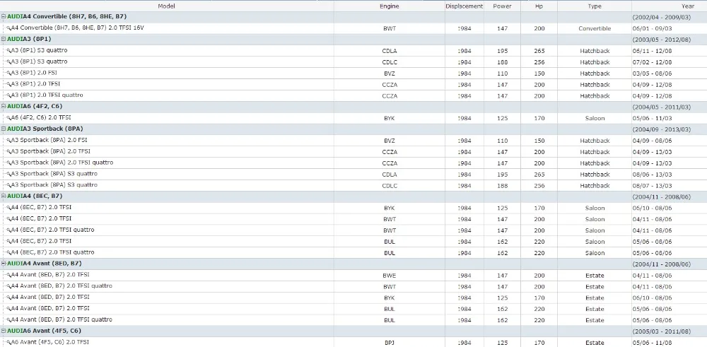Sort by the Type column header
707x347 pixels.
tap(595, 6)
